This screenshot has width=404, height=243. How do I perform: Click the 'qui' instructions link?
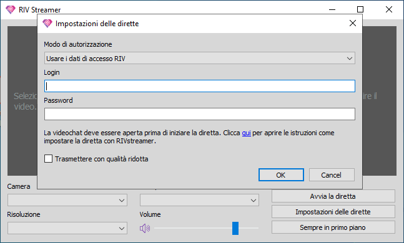pos(246,133)
